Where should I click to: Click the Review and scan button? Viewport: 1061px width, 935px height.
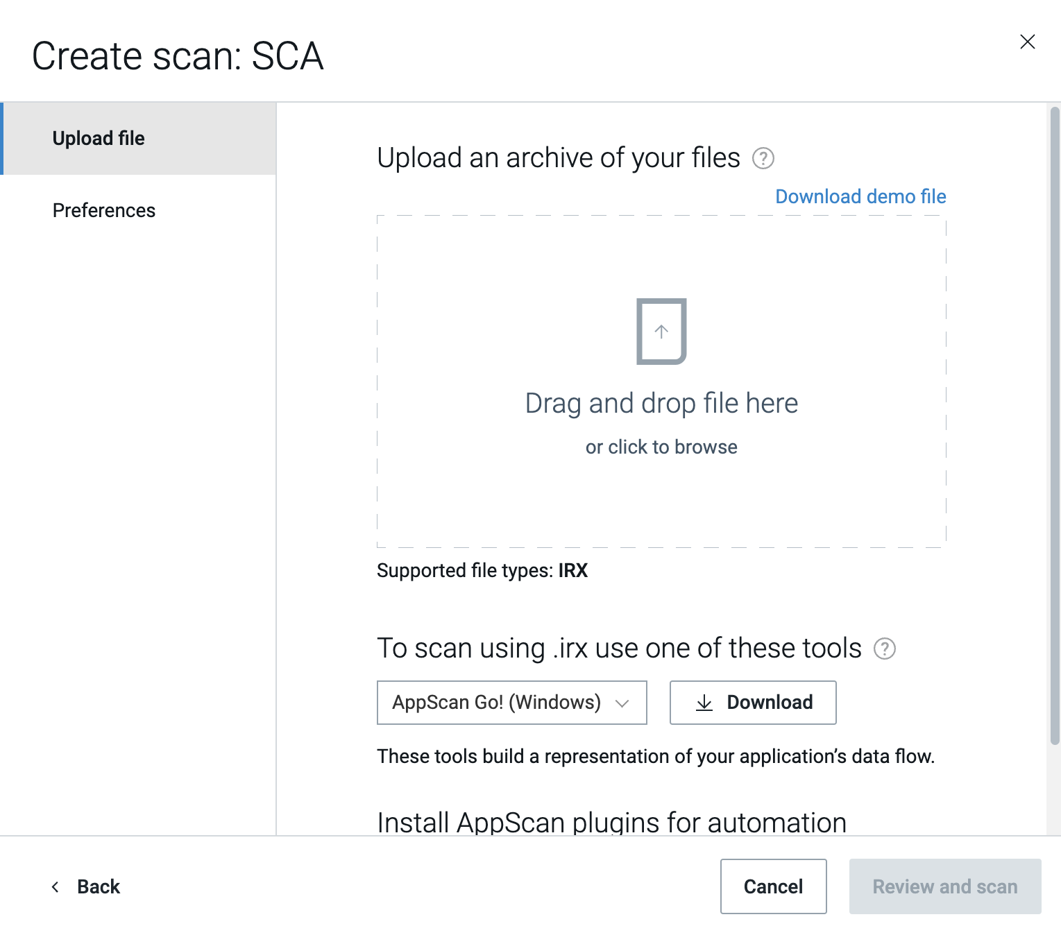pyautogui.click(x=944, y=886)
